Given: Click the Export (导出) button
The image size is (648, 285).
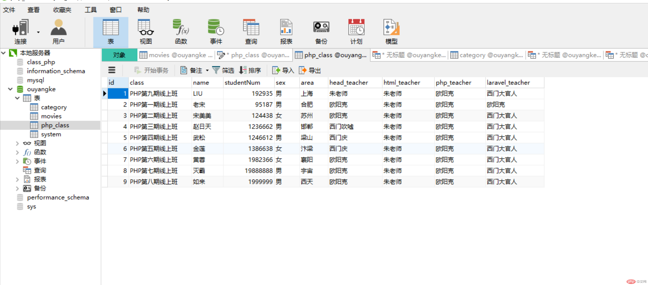Looking at the screenshot, I should [x=310, y=70].
